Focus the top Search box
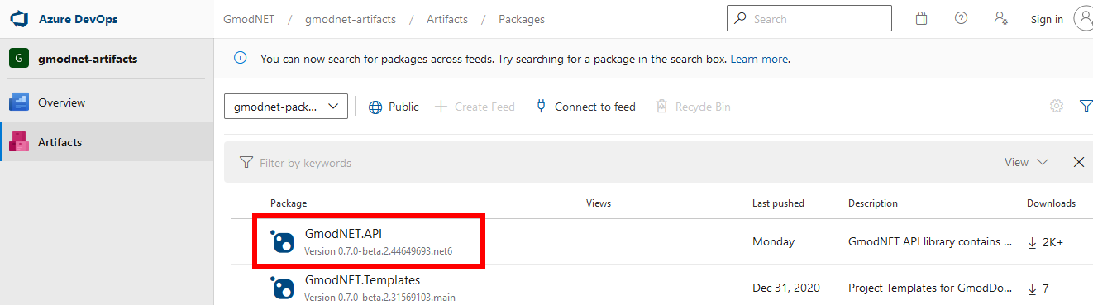This screenshot has width=1093, height=305. tap(809, 18)
